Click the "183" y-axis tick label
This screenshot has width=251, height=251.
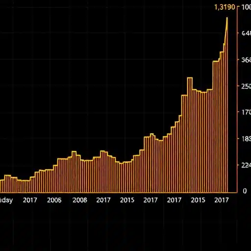pos(247,139)
